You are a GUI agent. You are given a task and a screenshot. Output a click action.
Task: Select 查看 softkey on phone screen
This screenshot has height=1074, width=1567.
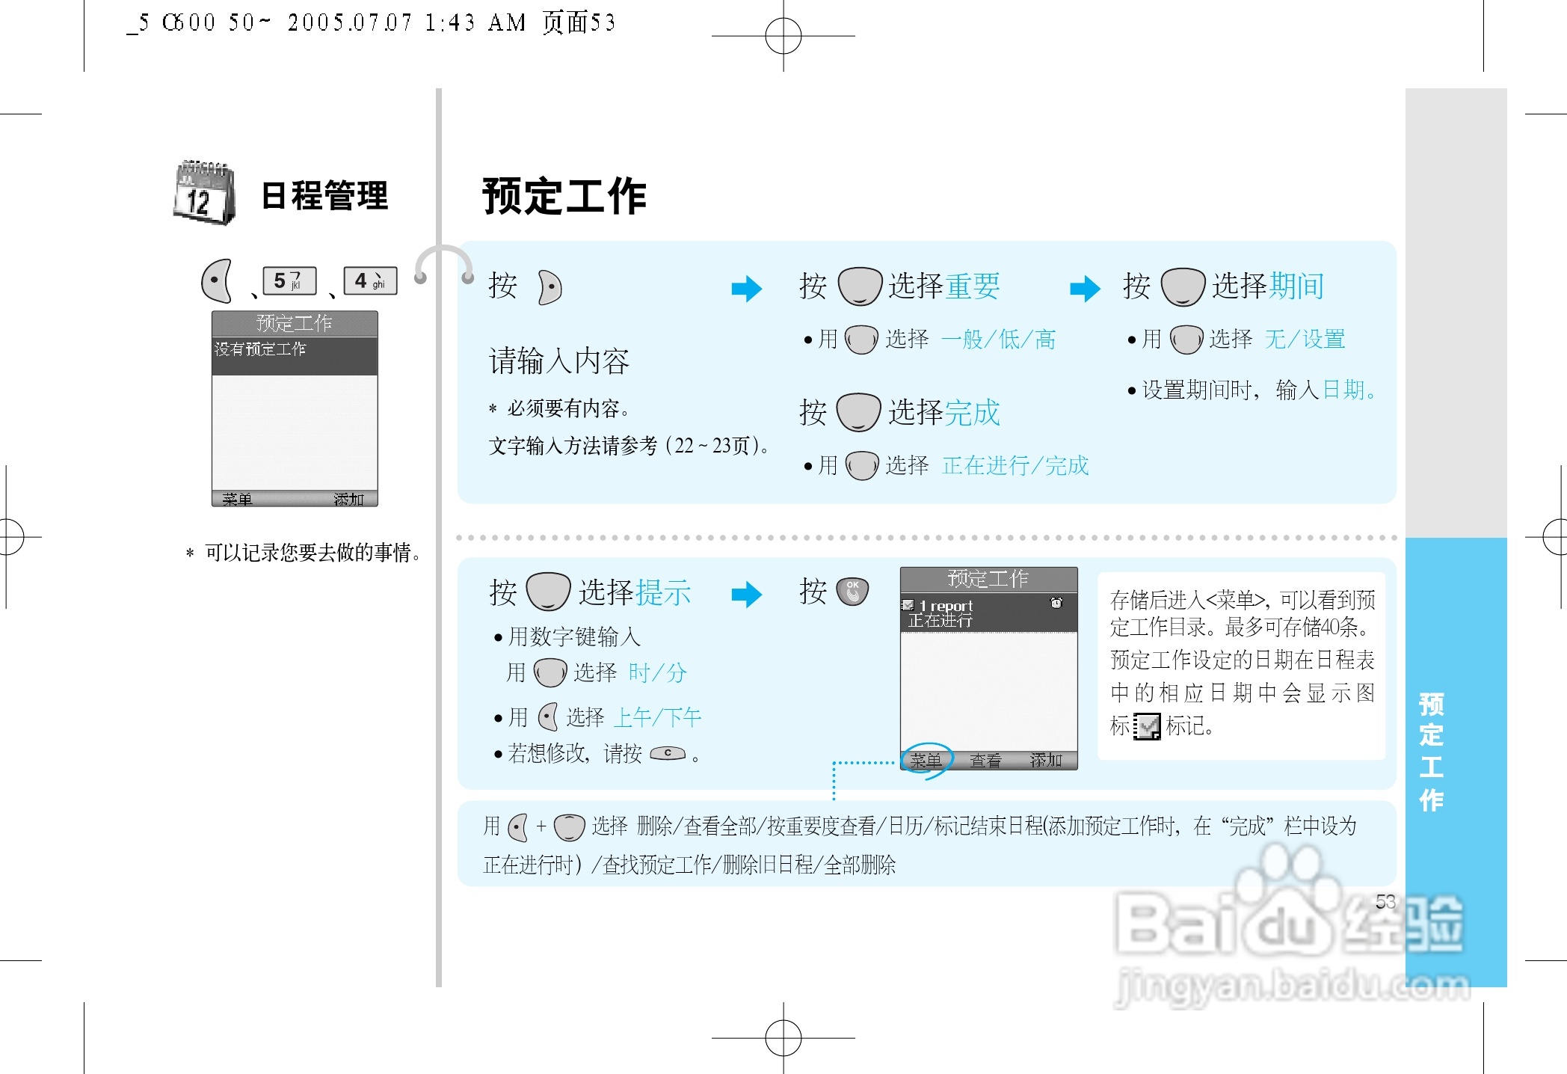click(985, 761)
